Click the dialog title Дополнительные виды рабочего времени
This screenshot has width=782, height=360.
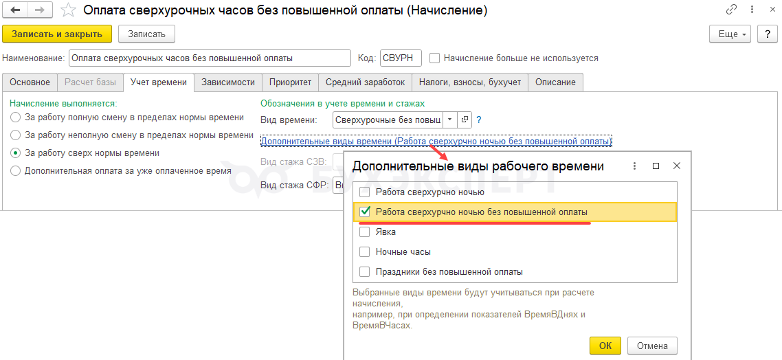[478, 166]
